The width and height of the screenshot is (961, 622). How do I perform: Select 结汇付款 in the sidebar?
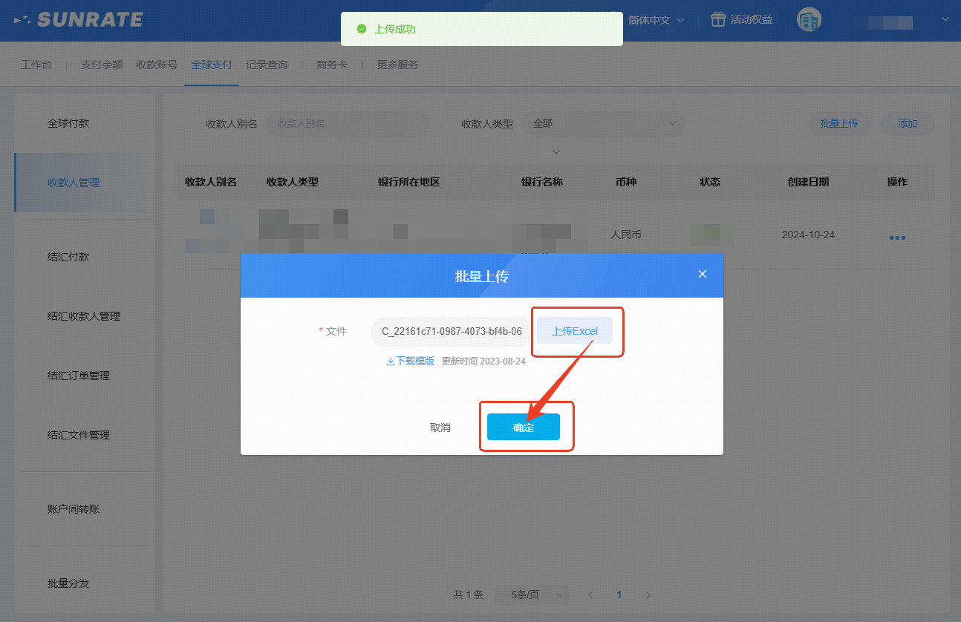[68, 257]
